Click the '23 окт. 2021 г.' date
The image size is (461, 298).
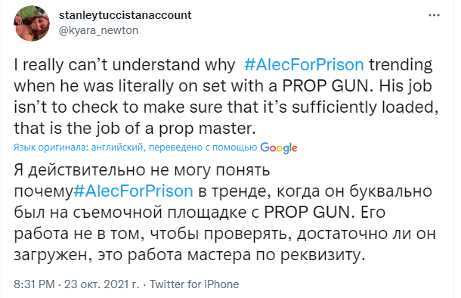(x=102, y=284)
